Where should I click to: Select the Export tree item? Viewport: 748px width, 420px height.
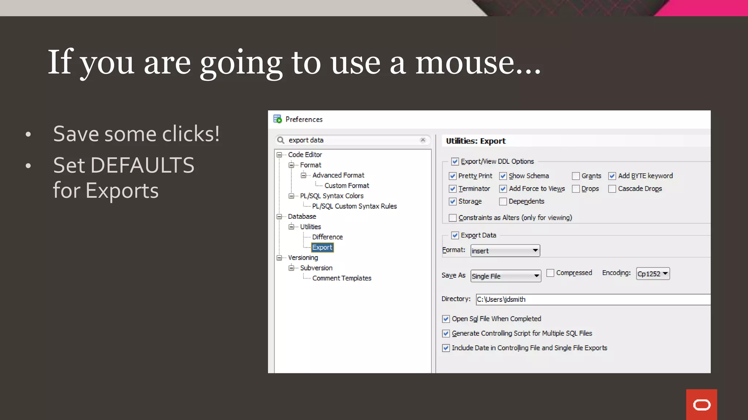point(322,247)
